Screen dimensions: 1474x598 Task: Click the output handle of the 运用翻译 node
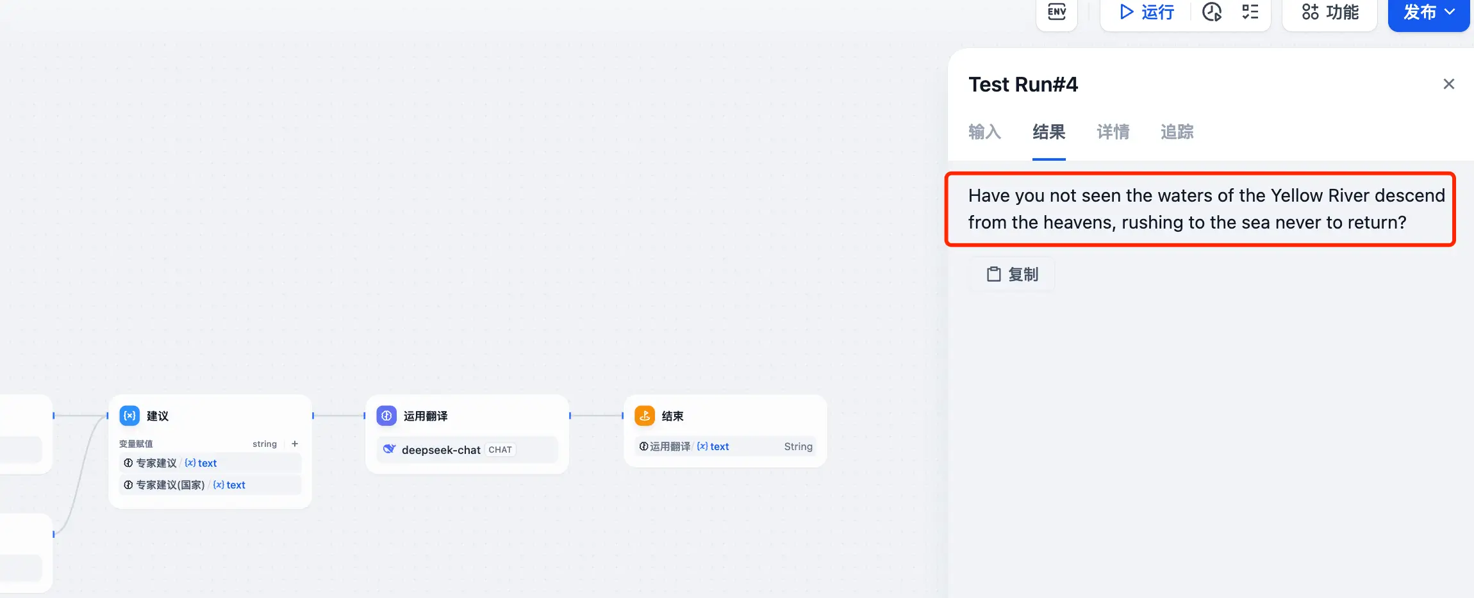570,416
